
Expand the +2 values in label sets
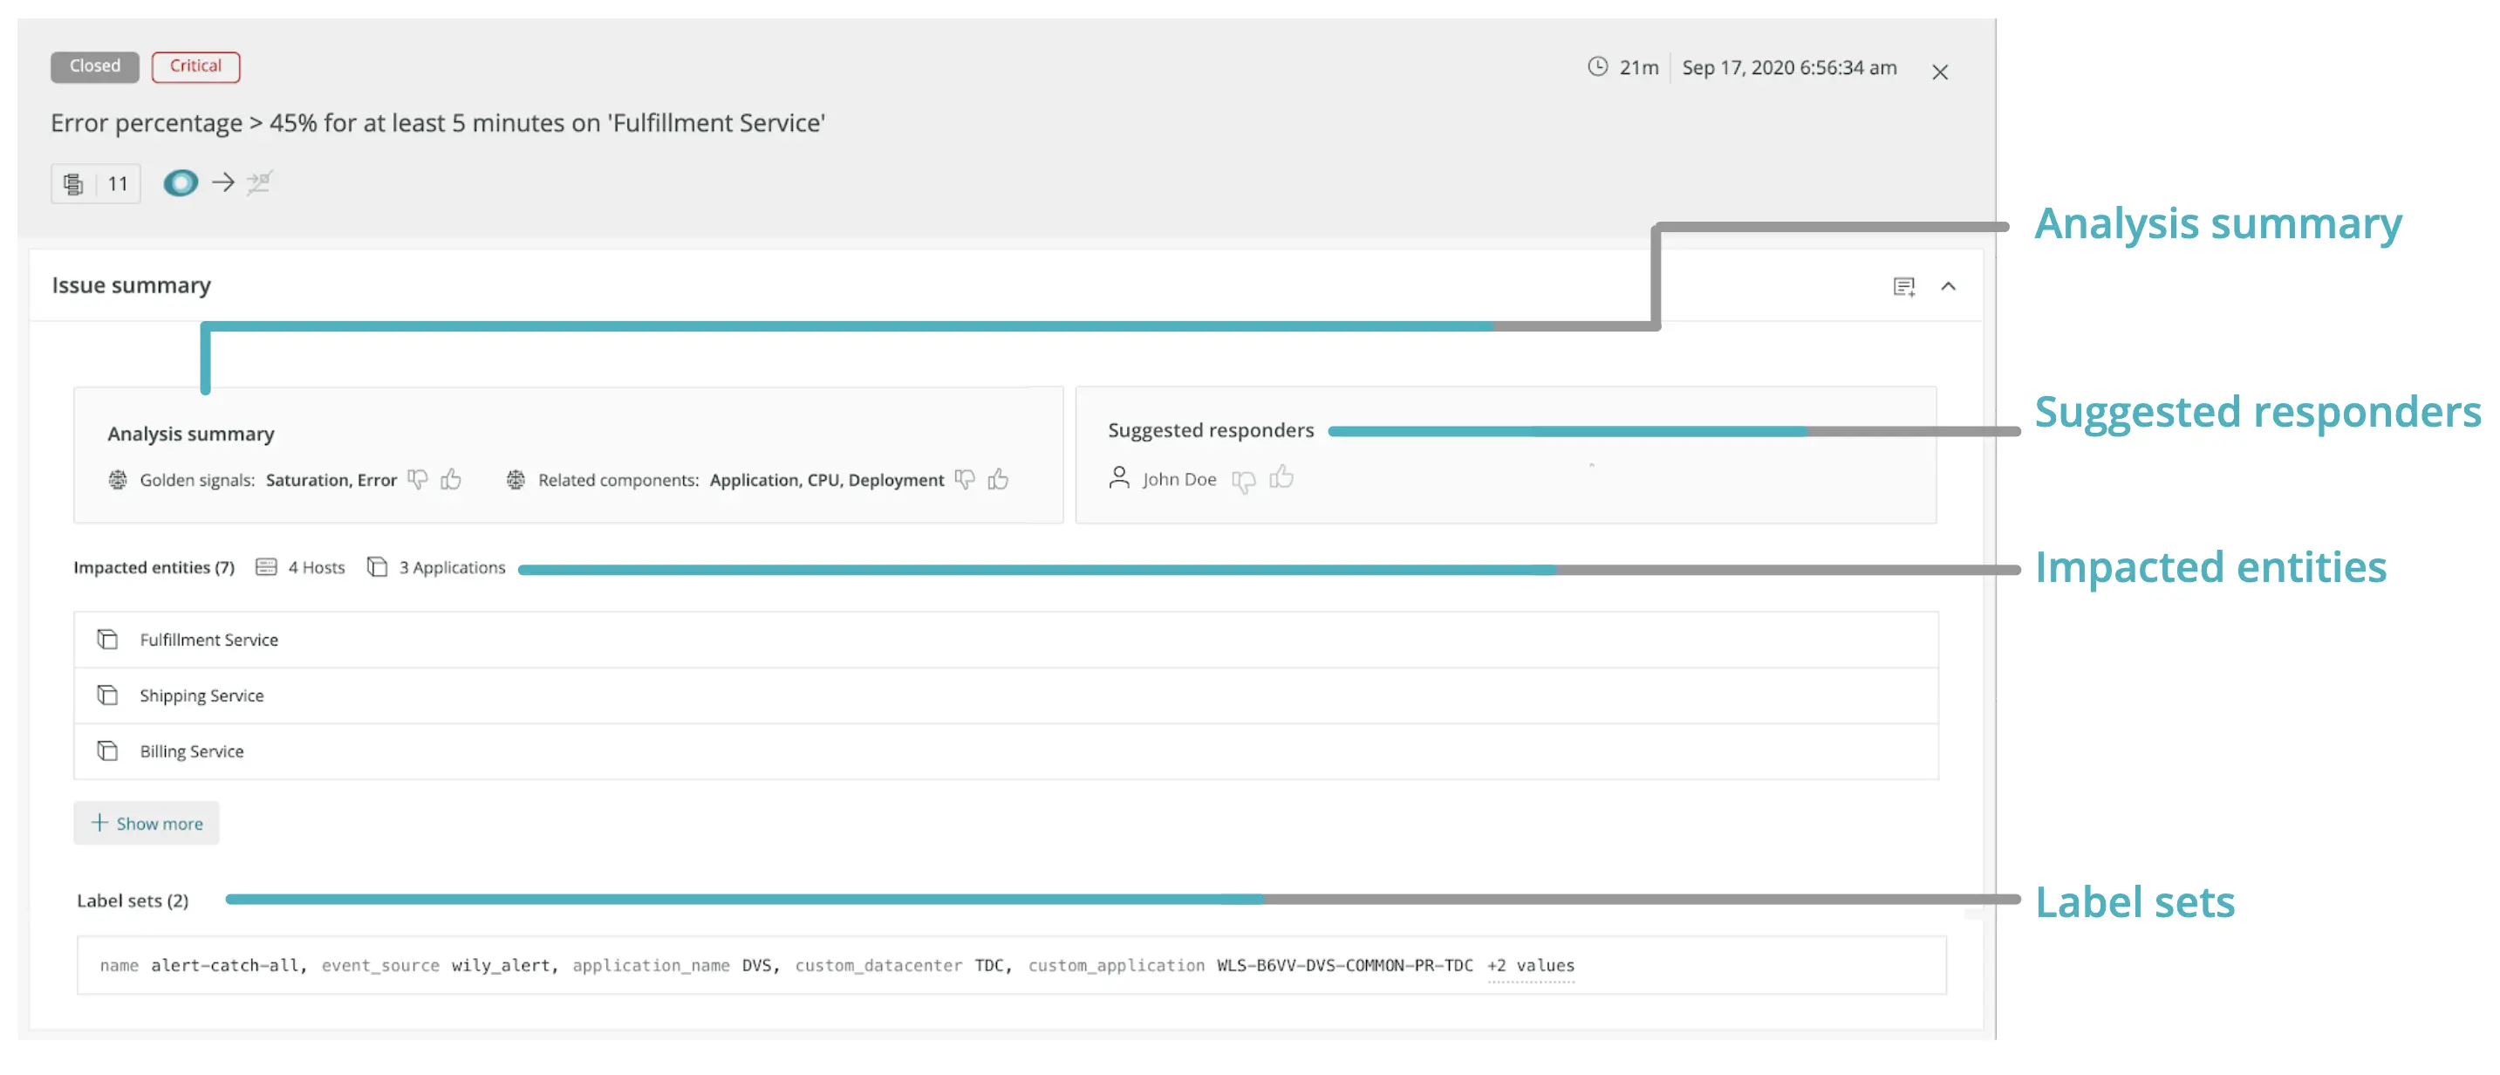1531,965
